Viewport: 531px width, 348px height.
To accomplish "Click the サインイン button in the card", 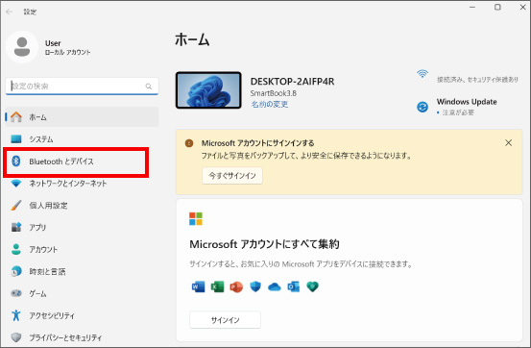I will [x=226, y=320].
